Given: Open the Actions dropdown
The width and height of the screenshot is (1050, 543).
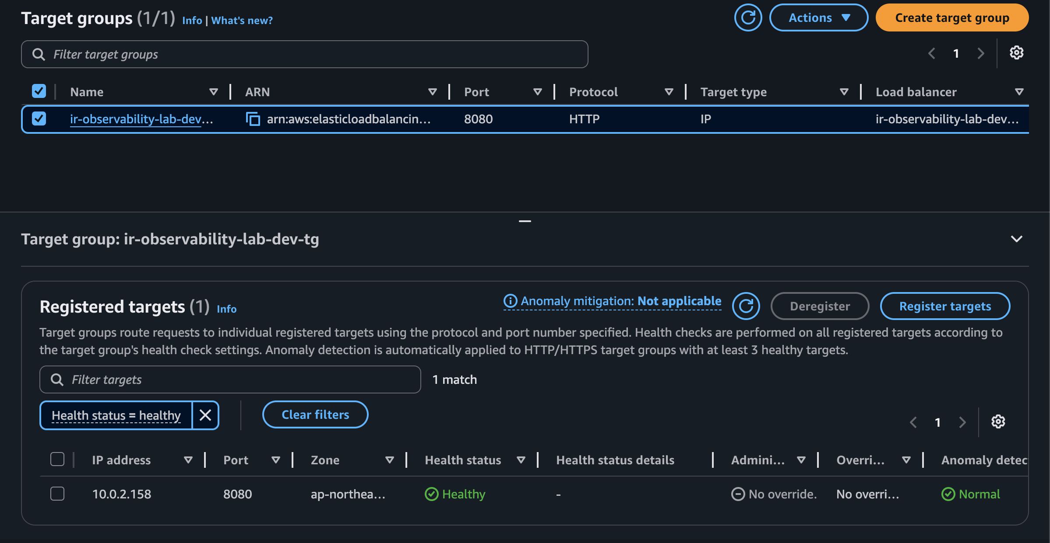Looking at the screenshot, I should (819, 17).
